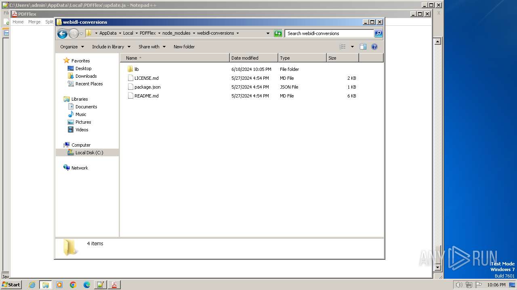
Task: Select Local Disk (C:) in navigation pane
Action: click(89, 153)
